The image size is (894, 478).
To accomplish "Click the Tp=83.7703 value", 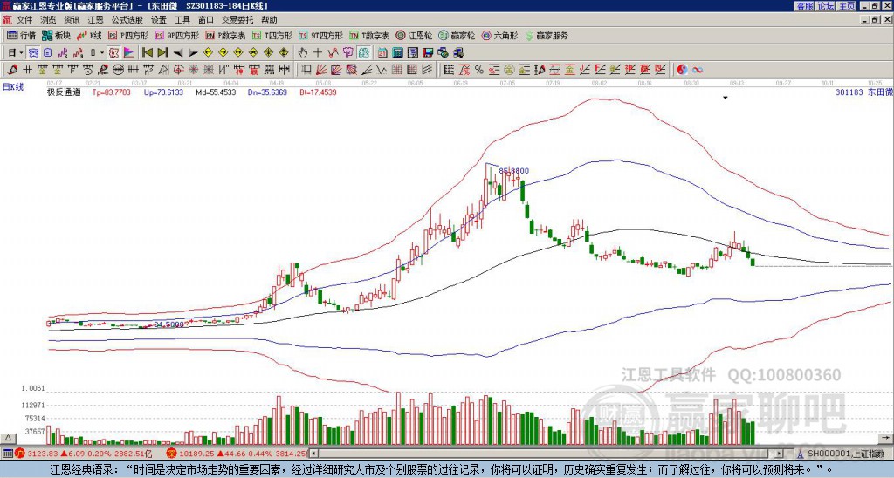I will (111, 92).
